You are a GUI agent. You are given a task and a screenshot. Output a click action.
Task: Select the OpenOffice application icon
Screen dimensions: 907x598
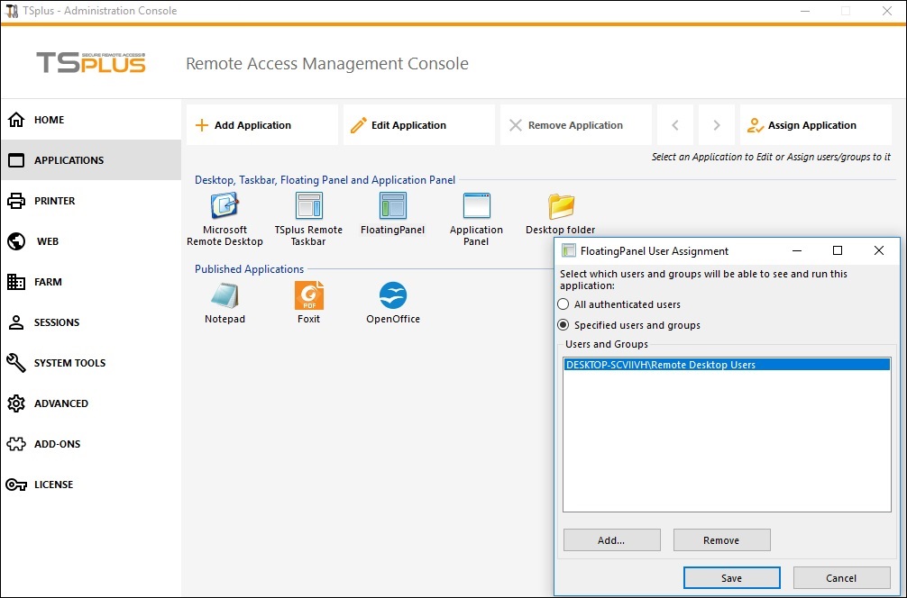point(393,296)
